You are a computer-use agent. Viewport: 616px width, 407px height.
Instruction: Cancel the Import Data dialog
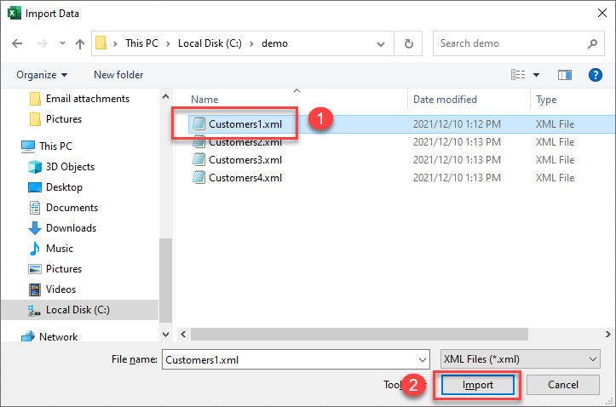coord(562,385)
